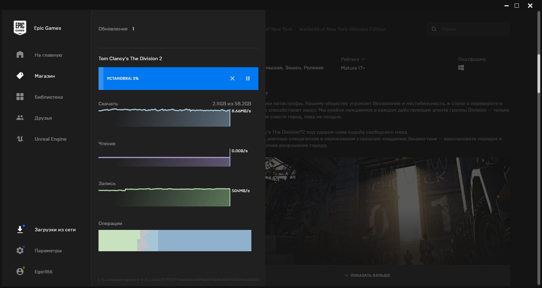Viewport: 542px width, 288px height.
Task: Open The Division 2 screenshot image
Action: [387, 211]
